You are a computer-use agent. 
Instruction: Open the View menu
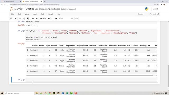click(27, 14)
